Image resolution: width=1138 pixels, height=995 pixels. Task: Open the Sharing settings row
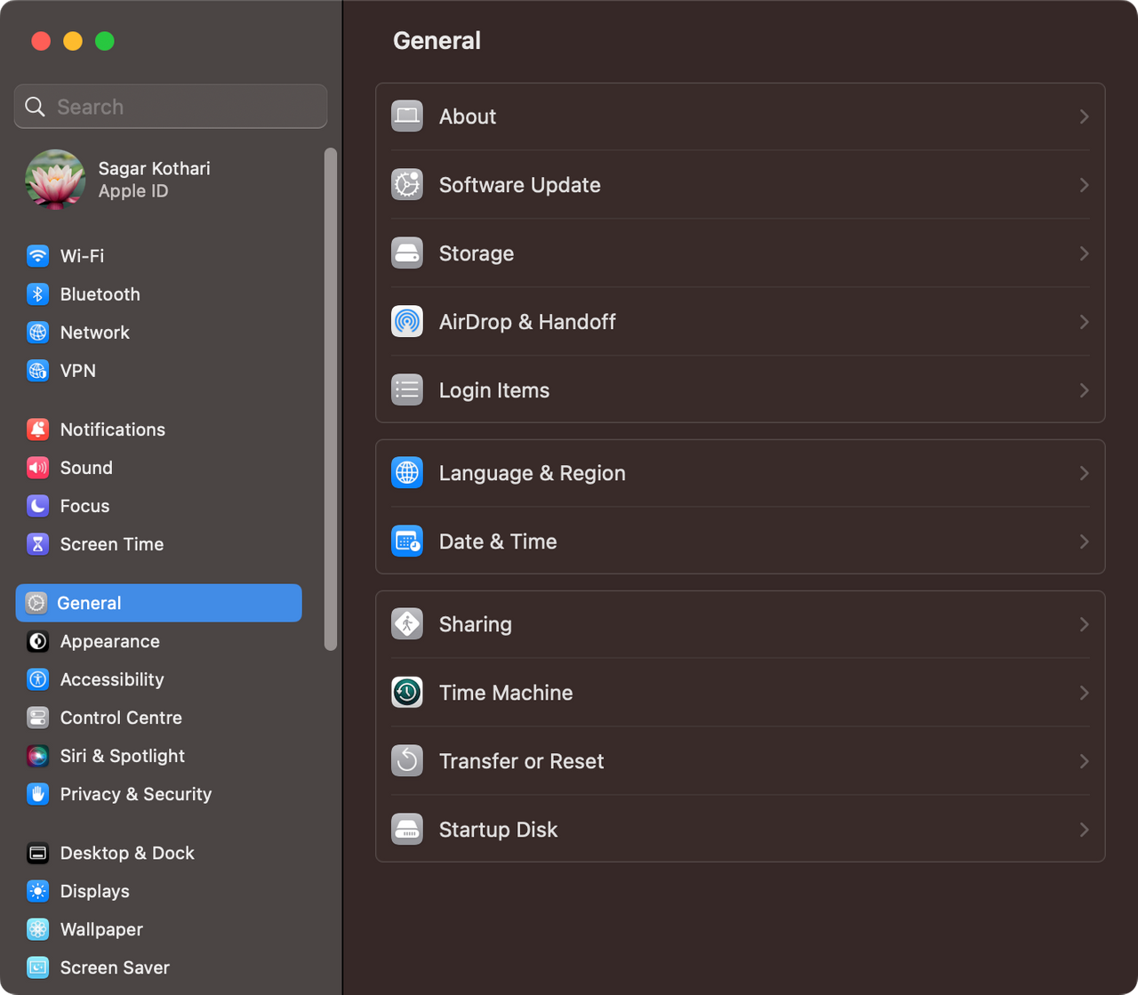(740, 624)
